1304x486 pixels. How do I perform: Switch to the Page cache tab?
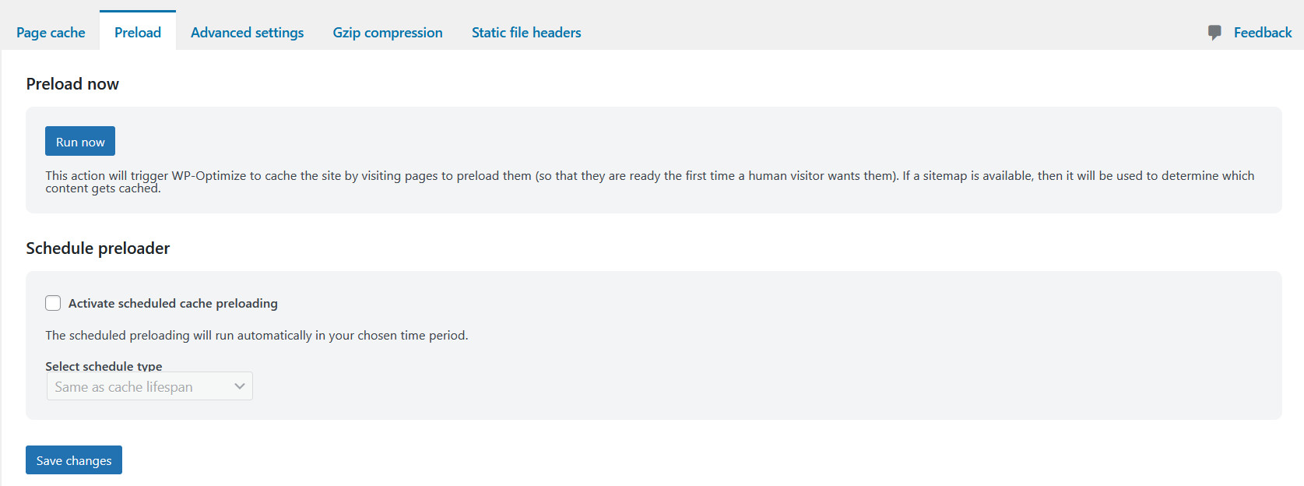point(51,32)
